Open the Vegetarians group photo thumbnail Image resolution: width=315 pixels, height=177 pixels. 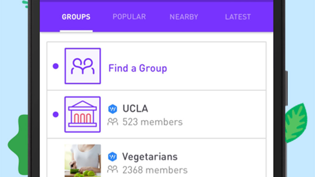tap(82, 160)
